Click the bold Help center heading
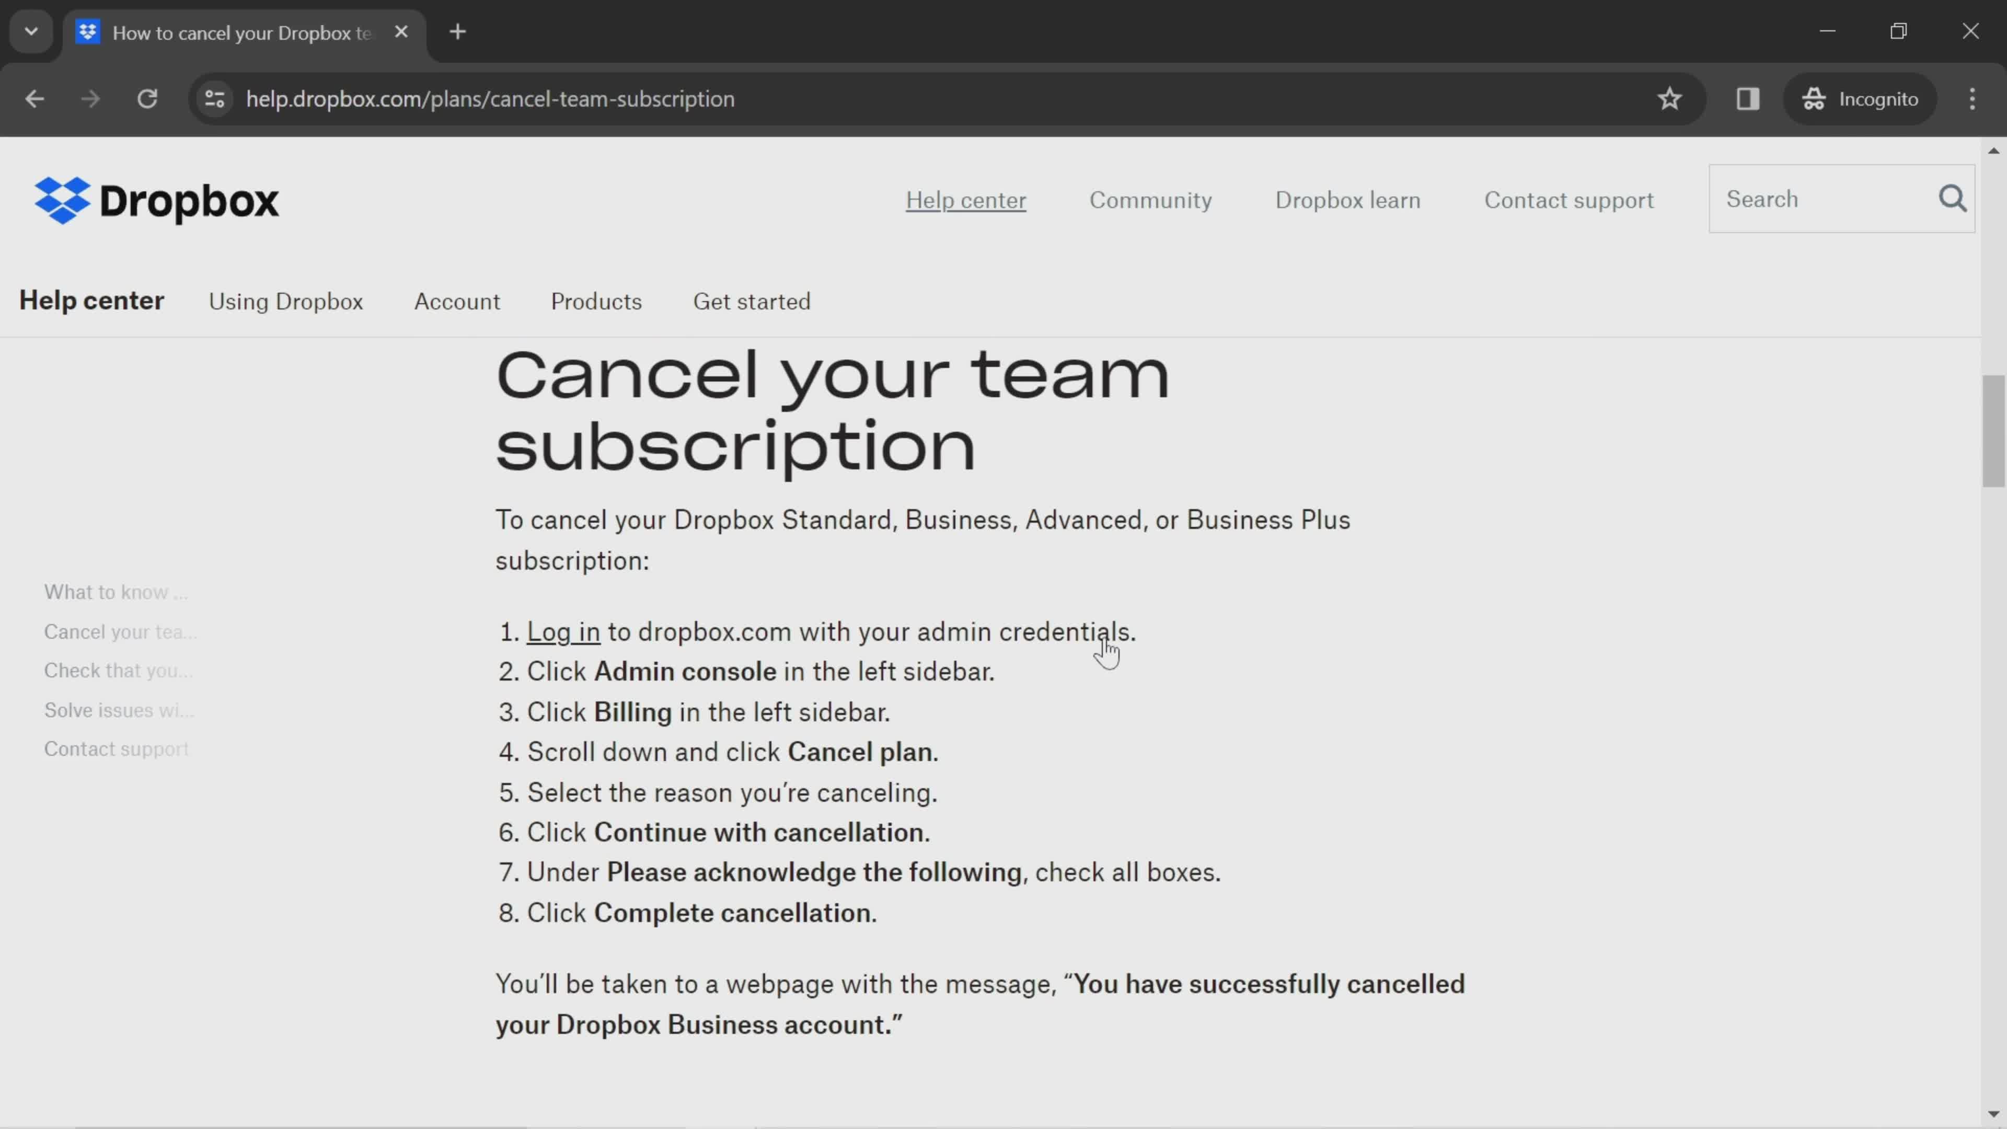Image resolution: width=2007 pixels, height=1129 pixels. [x=91, y=301]
